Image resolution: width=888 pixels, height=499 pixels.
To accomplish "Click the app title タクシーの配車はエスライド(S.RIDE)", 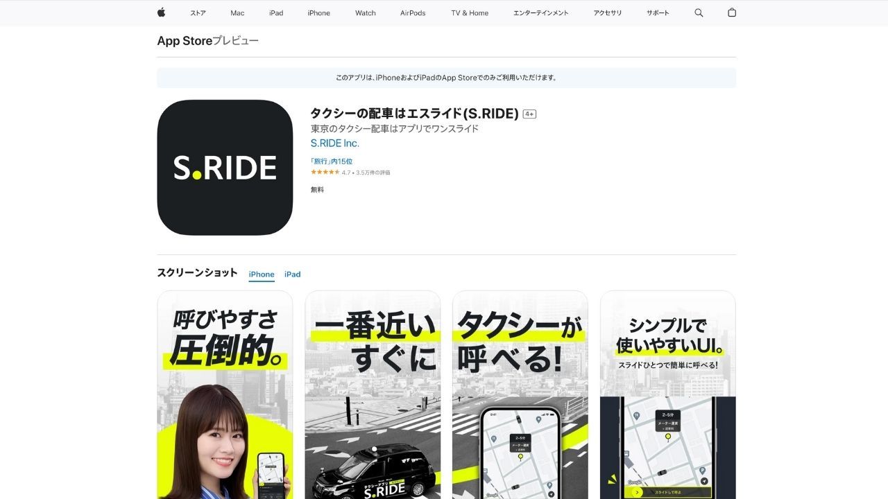I will coord(415,114).
